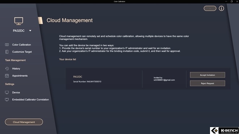Open Embedded Calibrator Correlation menu item
Screen dimensions: 239x134
point(30,100)
